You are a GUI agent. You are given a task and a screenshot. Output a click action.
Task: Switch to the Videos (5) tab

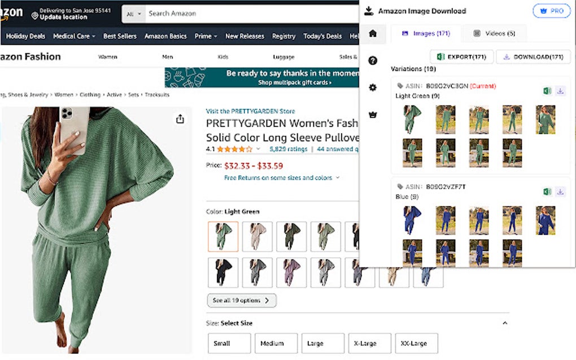(494, 34)
